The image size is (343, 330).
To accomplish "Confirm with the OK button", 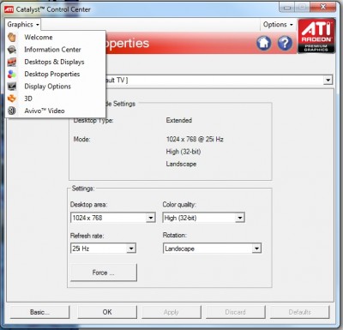I will tap(107, 312).
